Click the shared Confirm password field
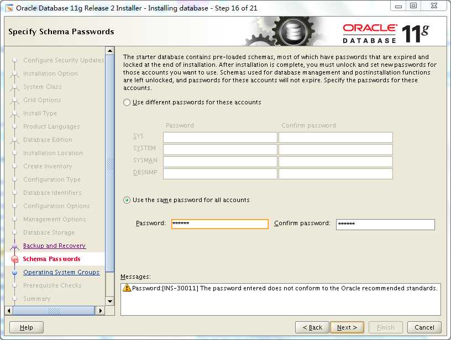 tap(385, 225)
